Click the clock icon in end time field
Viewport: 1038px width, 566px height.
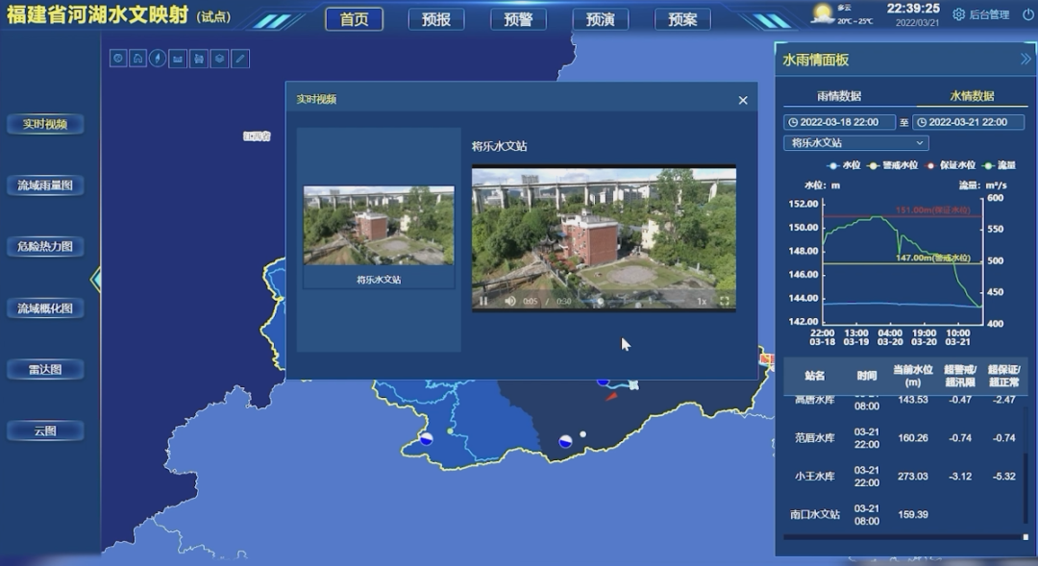pyautogui.click(x=922, y=122)
